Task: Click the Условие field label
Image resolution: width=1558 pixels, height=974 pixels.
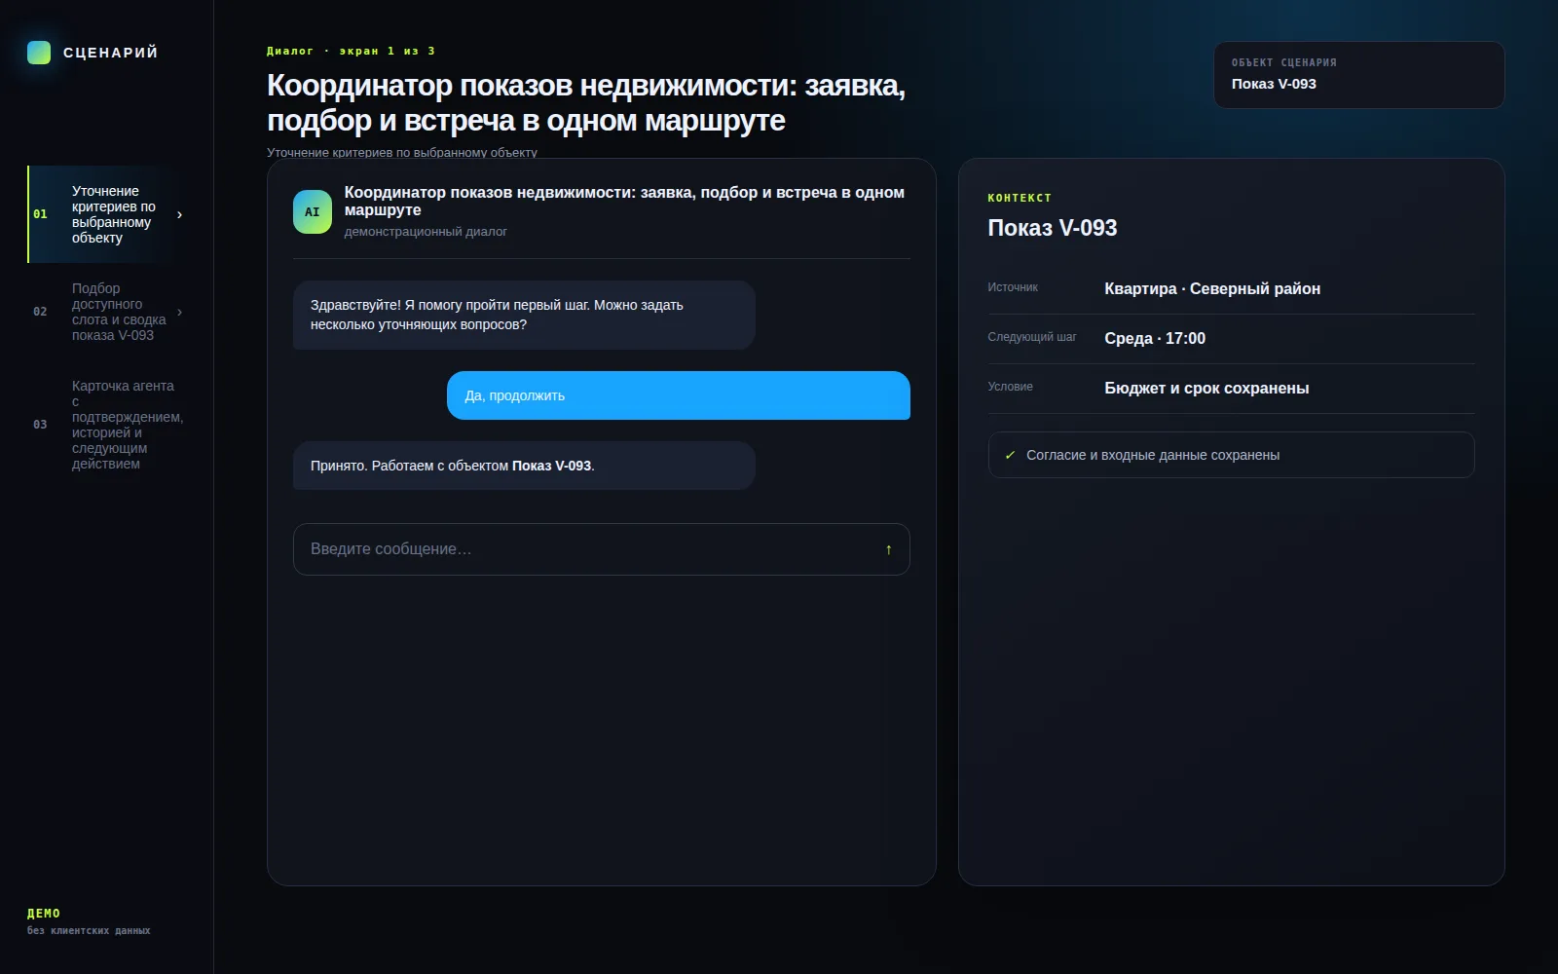Action: [x=1011, y=387]
